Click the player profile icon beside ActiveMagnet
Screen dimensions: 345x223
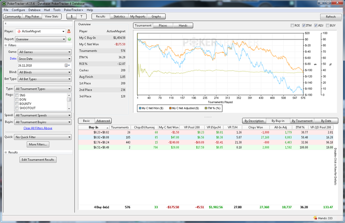click(69, 32)
